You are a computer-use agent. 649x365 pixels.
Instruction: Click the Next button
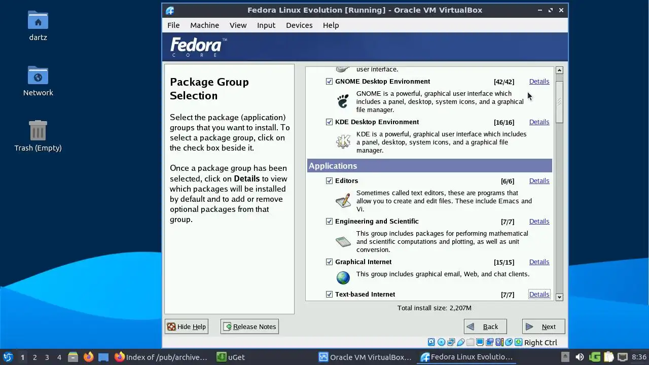(544, 326)
